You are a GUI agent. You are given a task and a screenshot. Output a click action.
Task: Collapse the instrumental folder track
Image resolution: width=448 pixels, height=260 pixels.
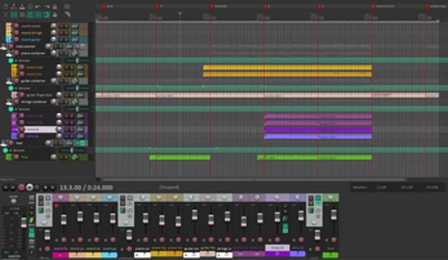point(3,46)
